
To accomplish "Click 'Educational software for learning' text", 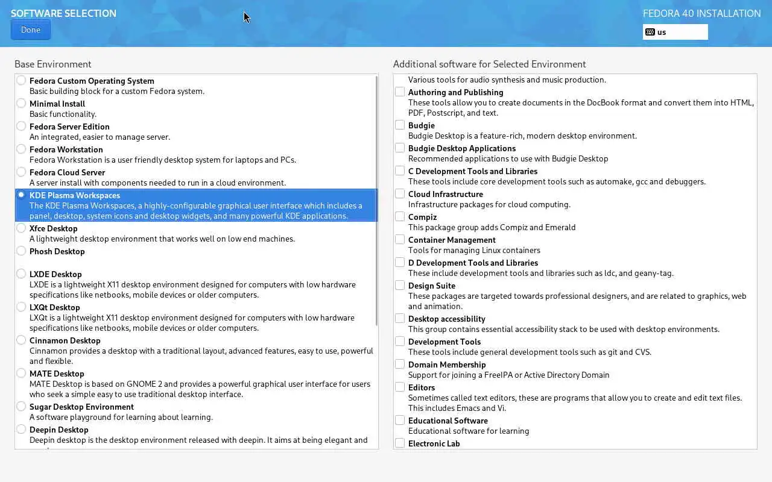I will [x=469, y=431].
